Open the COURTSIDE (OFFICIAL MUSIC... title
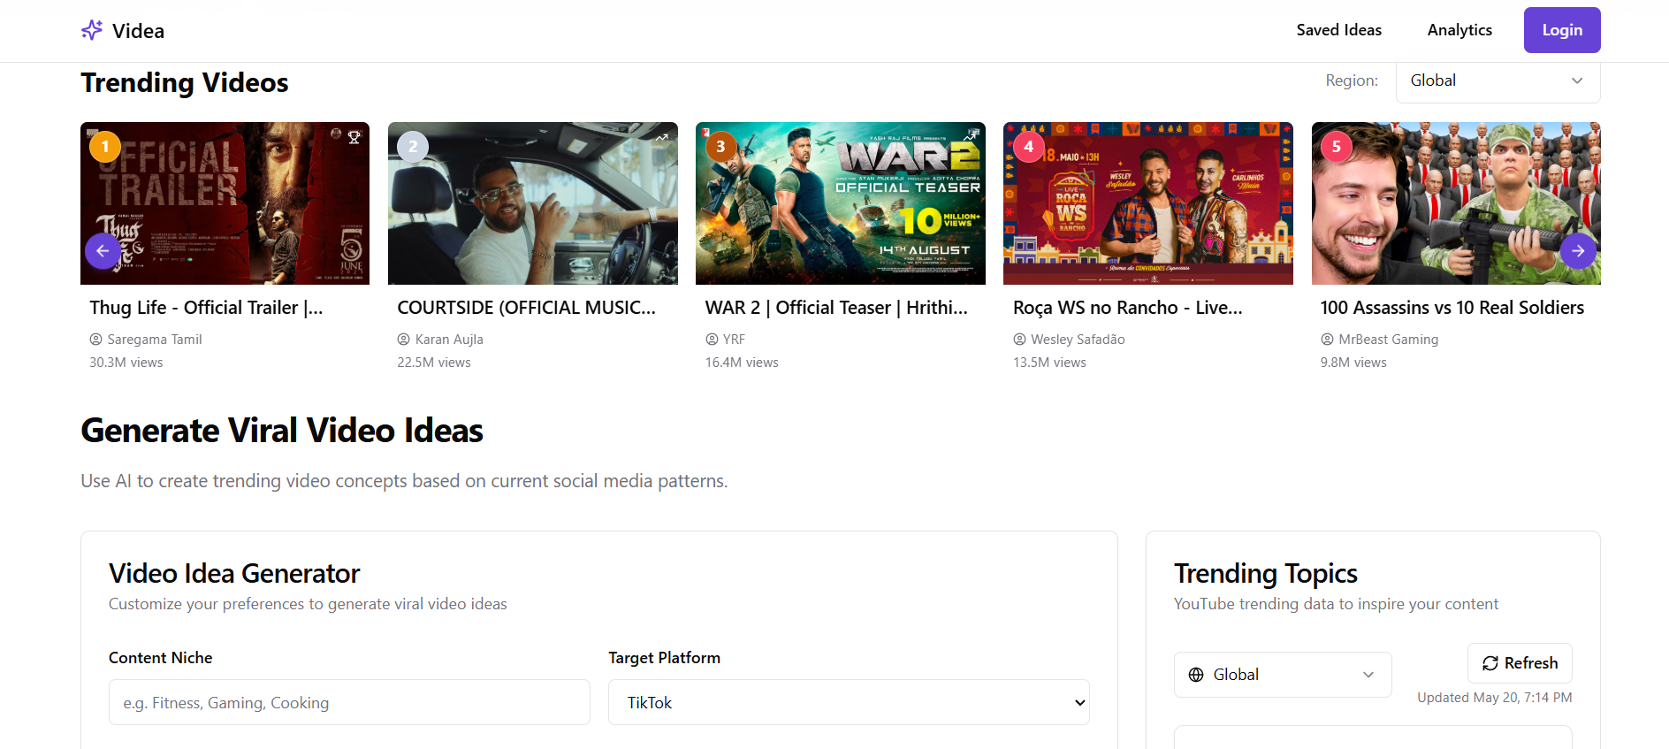1669x749 pixels. 526,308
